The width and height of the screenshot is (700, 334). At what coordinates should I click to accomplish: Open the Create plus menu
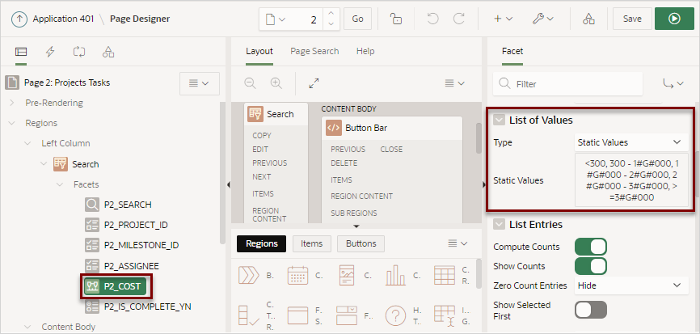[x=503, y=19]
